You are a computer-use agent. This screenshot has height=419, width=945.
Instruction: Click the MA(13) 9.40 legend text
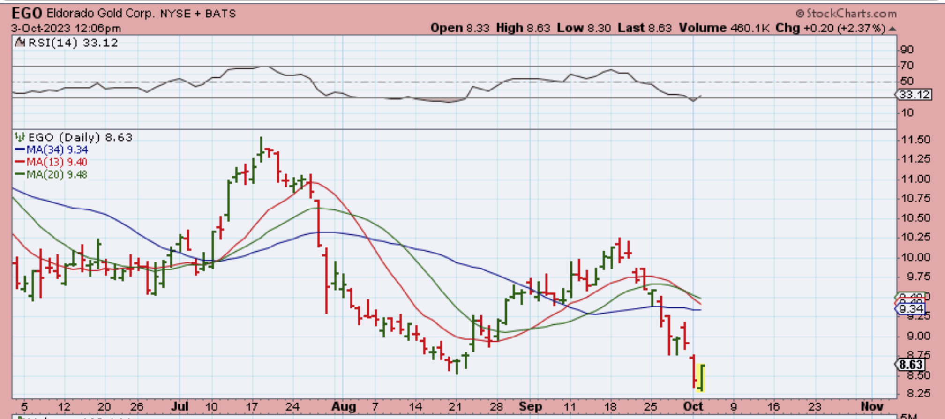(x=57, y=162)
